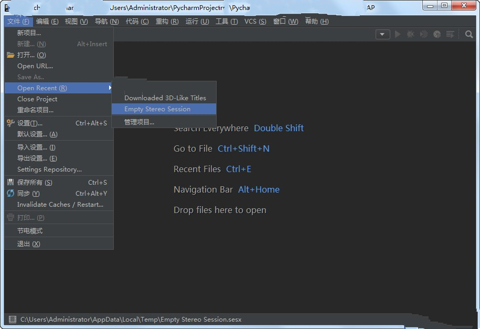Click the status bar tool window icon

pos(12,320)
